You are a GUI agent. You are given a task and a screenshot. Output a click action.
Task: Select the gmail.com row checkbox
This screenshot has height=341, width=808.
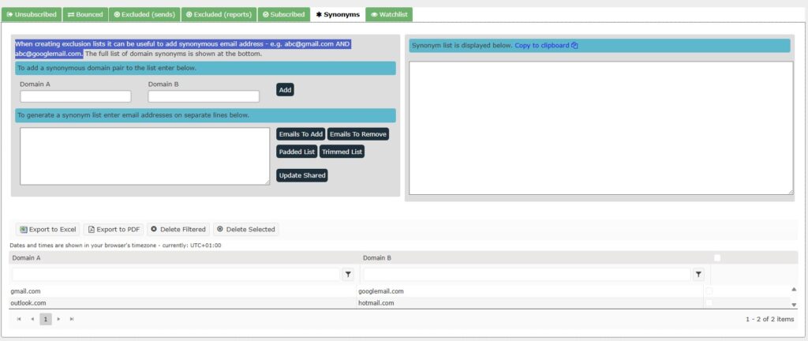pyautogui.click(x=708, y=291)
